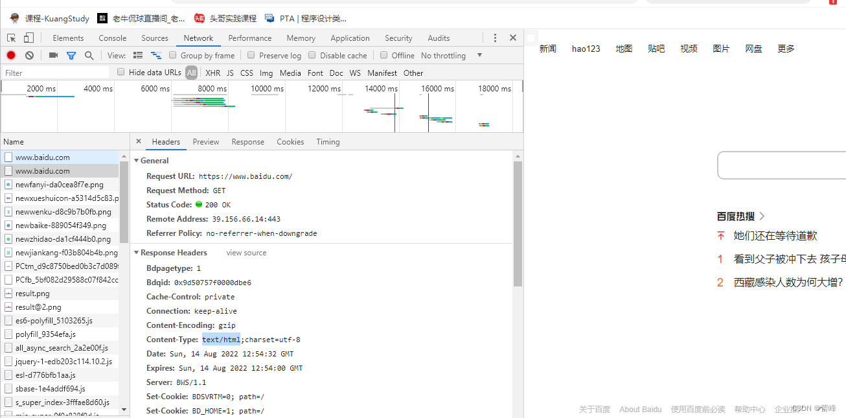Open 贴吧 link on Baidu page
Screen dimensions: 846x418
[656, 49]
